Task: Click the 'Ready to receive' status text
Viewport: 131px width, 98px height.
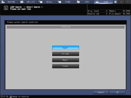Action: (20, 96)
